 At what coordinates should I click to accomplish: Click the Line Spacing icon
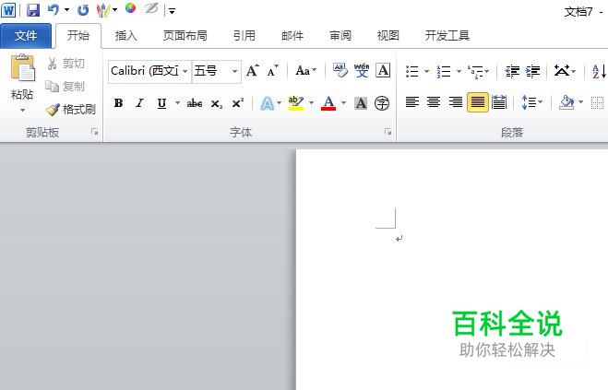click(530, 102)
